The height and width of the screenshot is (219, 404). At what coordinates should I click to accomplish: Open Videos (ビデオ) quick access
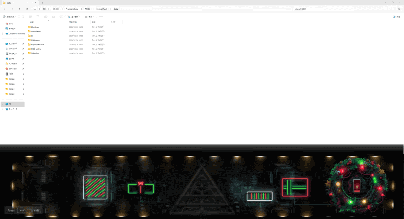click(9, 74)
